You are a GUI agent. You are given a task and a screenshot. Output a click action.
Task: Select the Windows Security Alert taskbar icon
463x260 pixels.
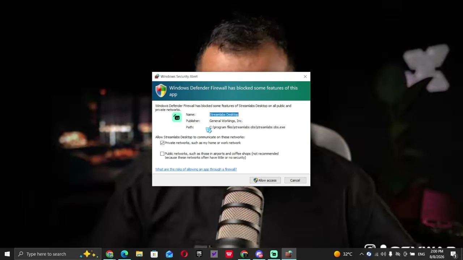point(289,254)
